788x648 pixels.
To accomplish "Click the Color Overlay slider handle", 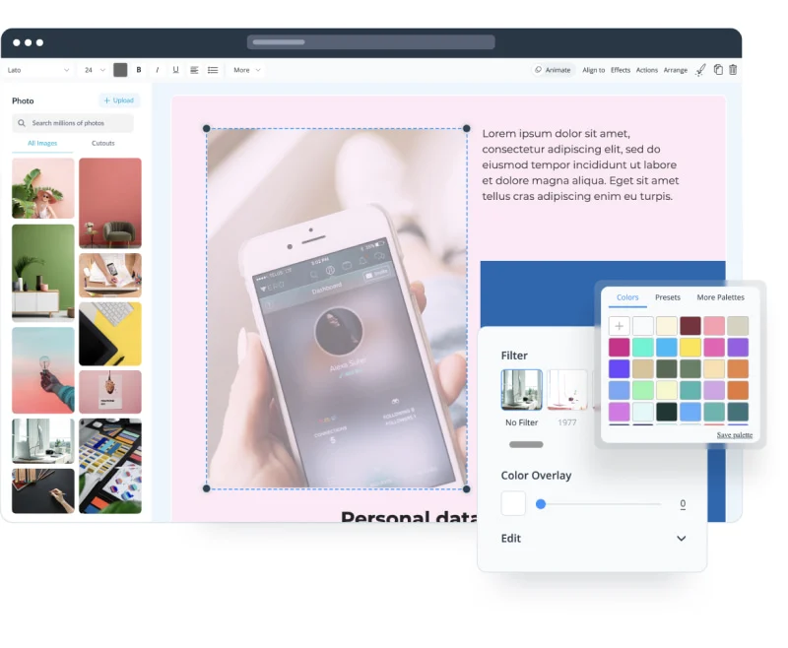I will (x=541, y=504).
